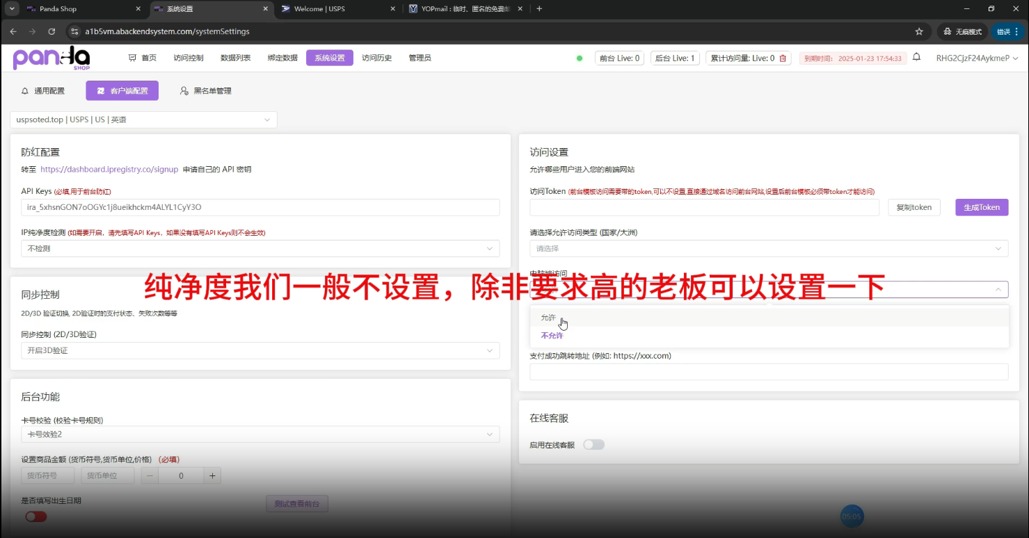Click the address bar URL
This screenshot has width=1029, height=538.
[x=167, y=31]
